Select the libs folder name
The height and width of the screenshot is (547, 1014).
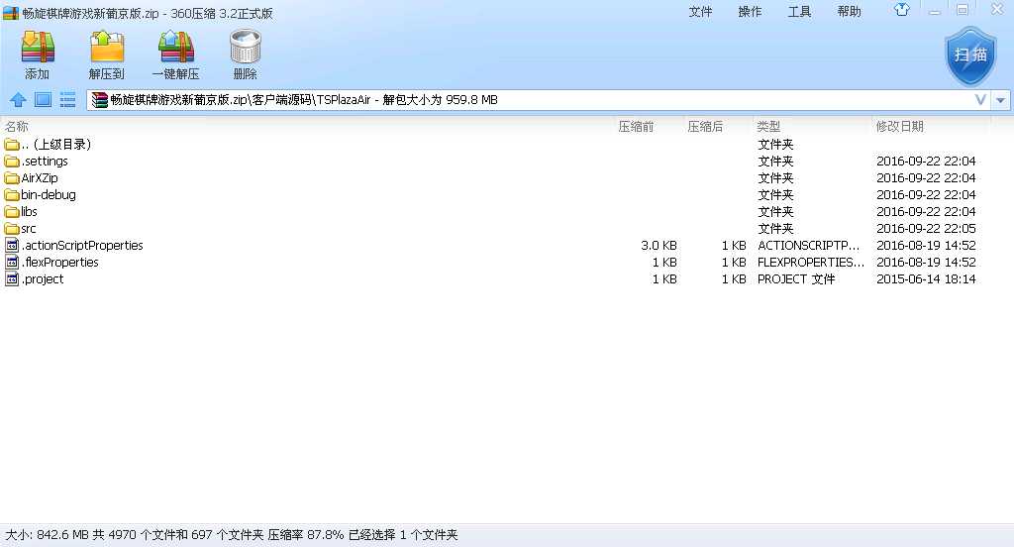tap(29, 212)
